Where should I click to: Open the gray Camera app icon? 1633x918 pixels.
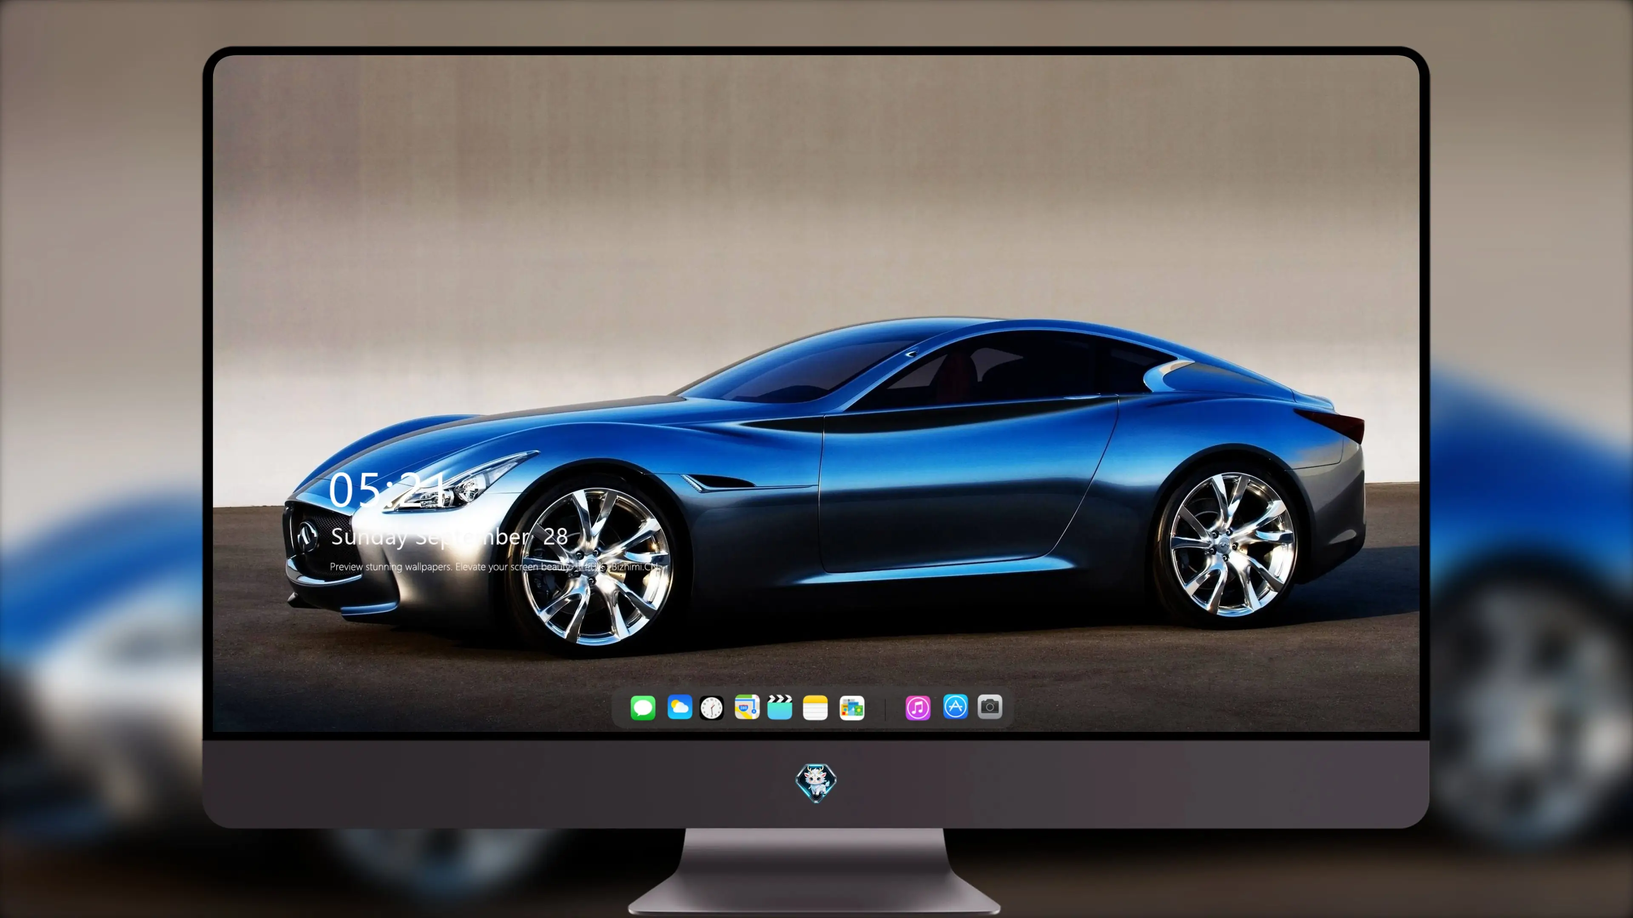tap(990, 706)
